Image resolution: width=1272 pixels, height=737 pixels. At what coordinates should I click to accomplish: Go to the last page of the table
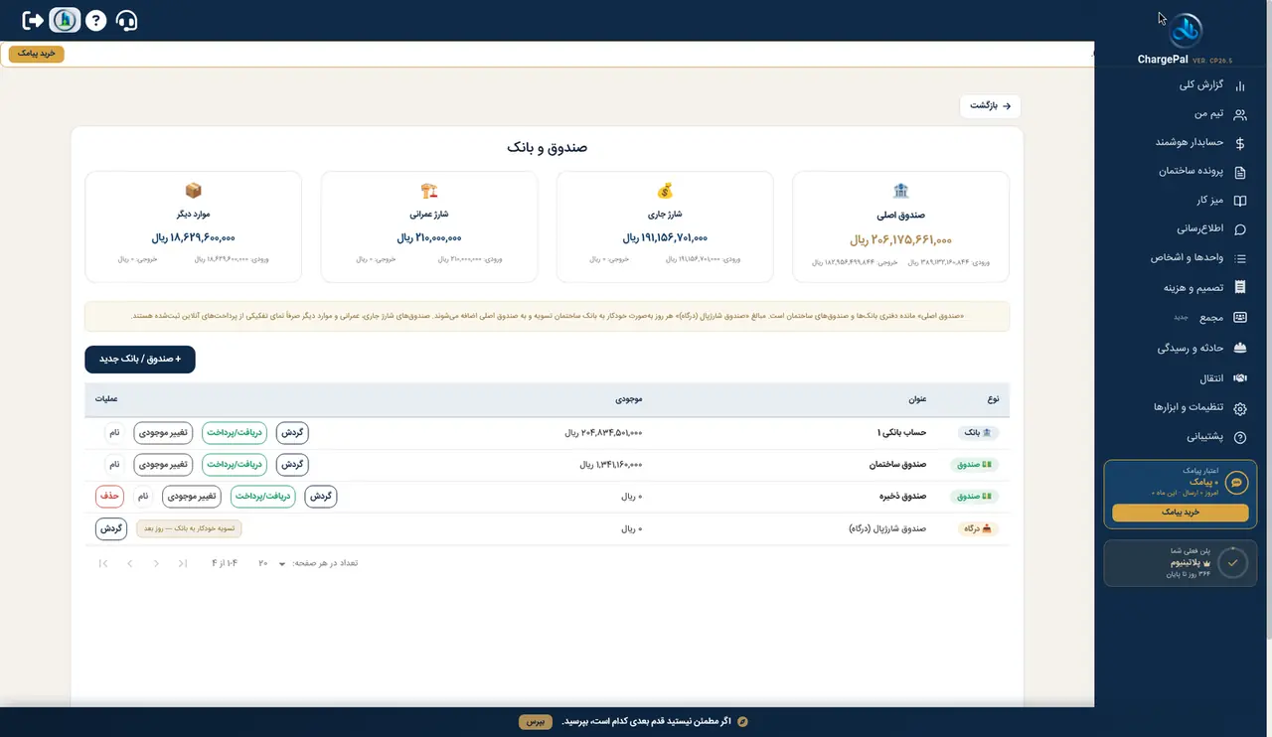[x=103, y=563]
